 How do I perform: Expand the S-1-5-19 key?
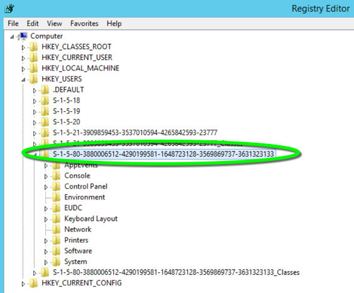click(x=35, y=112)
